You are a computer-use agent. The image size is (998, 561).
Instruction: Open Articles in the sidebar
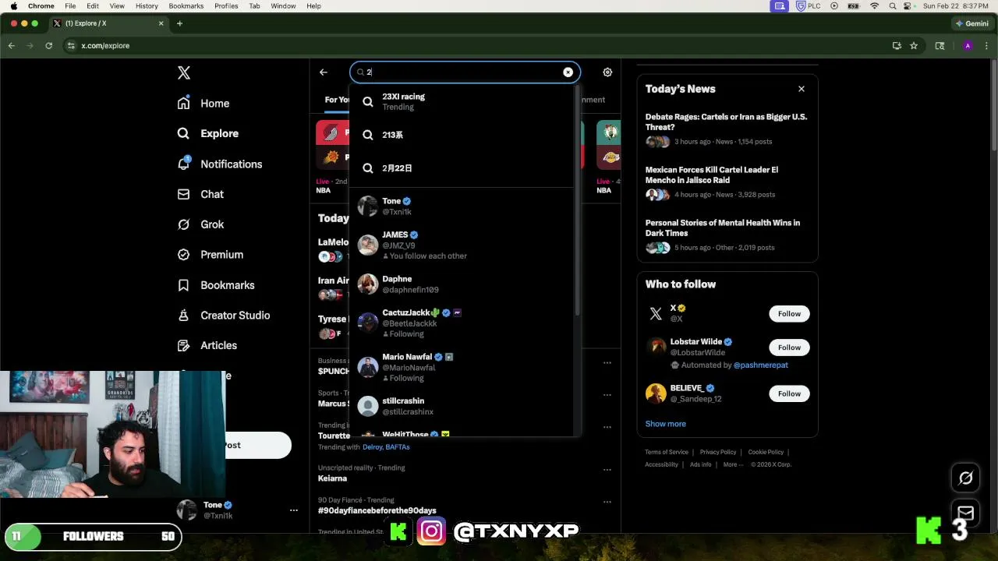pos(207,346)
